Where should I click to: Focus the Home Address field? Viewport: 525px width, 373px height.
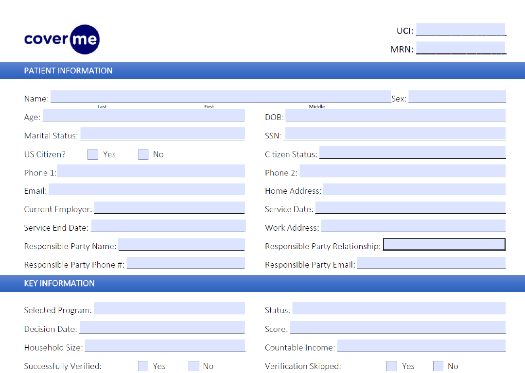tap(414, 189)
